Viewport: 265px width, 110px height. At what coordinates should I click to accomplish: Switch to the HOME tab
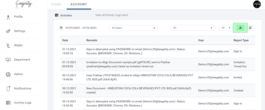(x=57, y=4)
